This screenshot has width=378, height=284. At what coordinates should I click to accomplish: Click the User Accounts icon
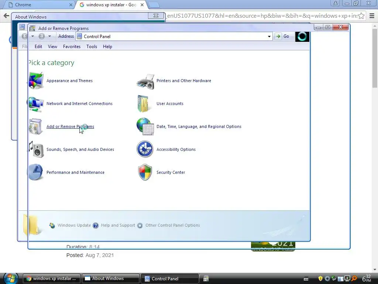(x=143, y=104)
